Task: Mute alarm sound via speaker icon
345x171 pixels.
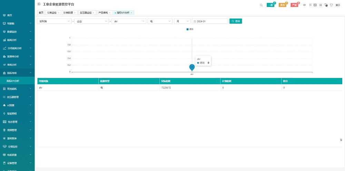Action: click(304, 5)
